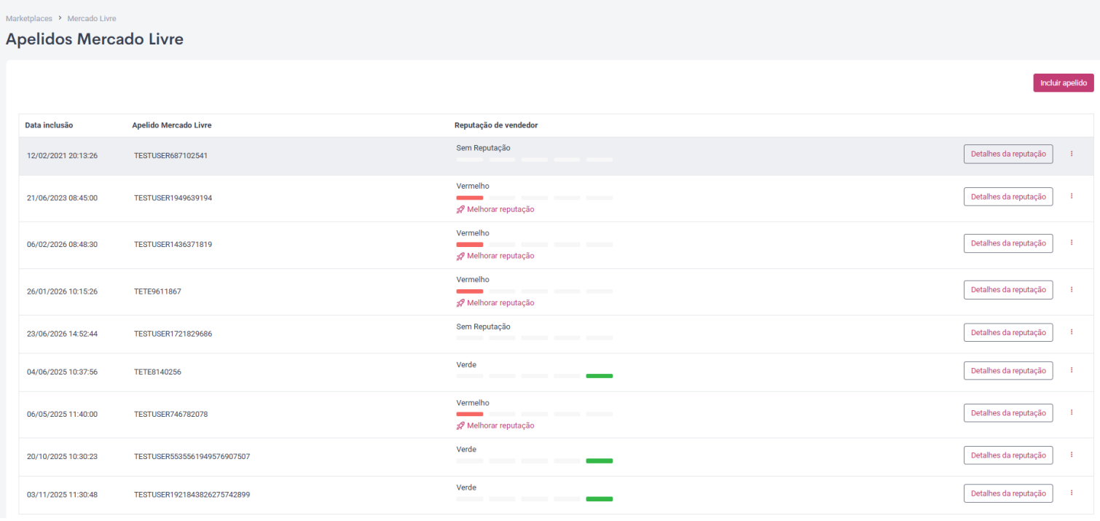Select nickname TESTUSER1921843826275742899
This screenshot has height=521, width=1100.
click(192, 495)
